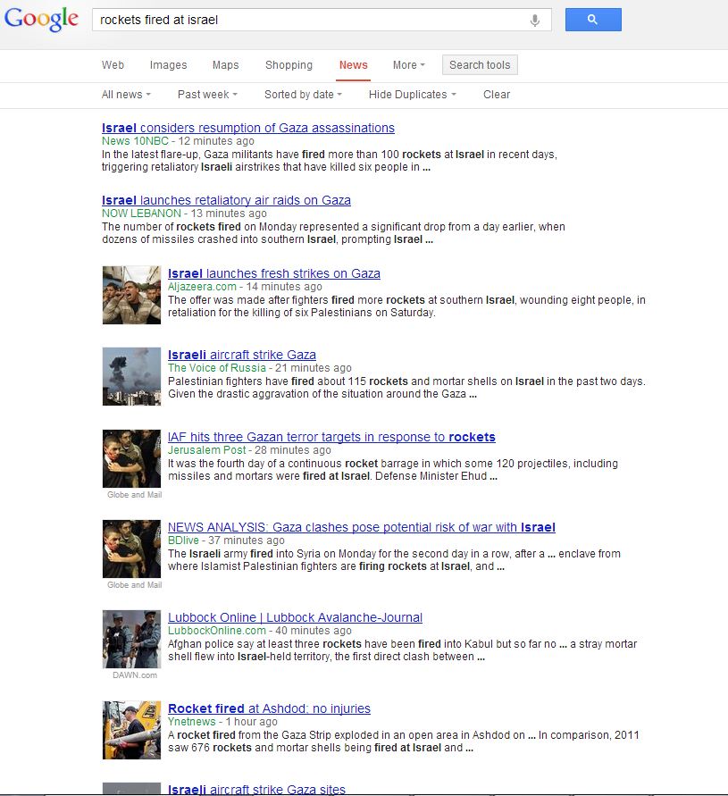This screenshot has height=796, width=728.
Task: Click the 'BDlive' source text
Action: click(x=183, y=540)
